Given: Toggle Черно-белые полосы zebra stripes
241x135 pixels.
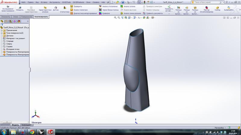Looking at the screenshot, I should coord(101,10).
